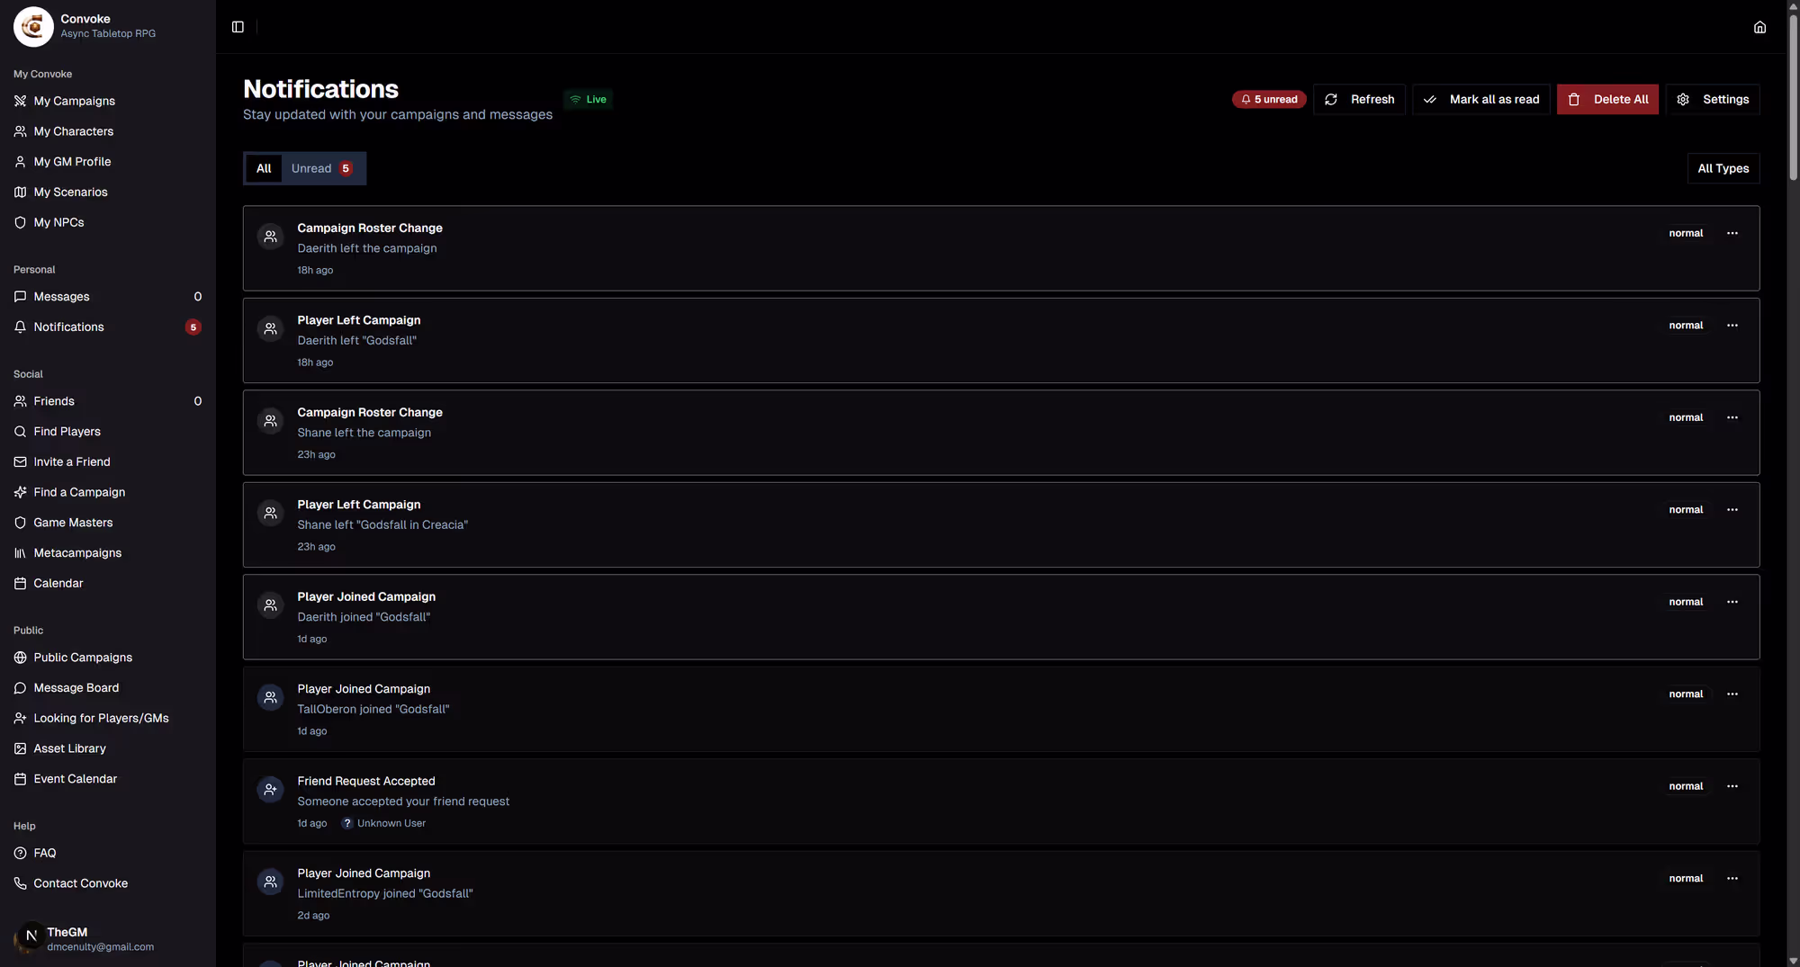Click the Delete All button
Screen dimensions: 1800x967
pos(1607,100)
